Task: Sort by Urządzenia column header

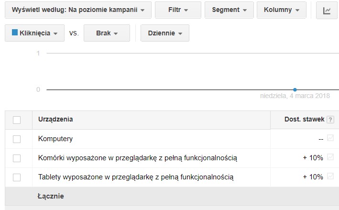Action: coord(55,120)
